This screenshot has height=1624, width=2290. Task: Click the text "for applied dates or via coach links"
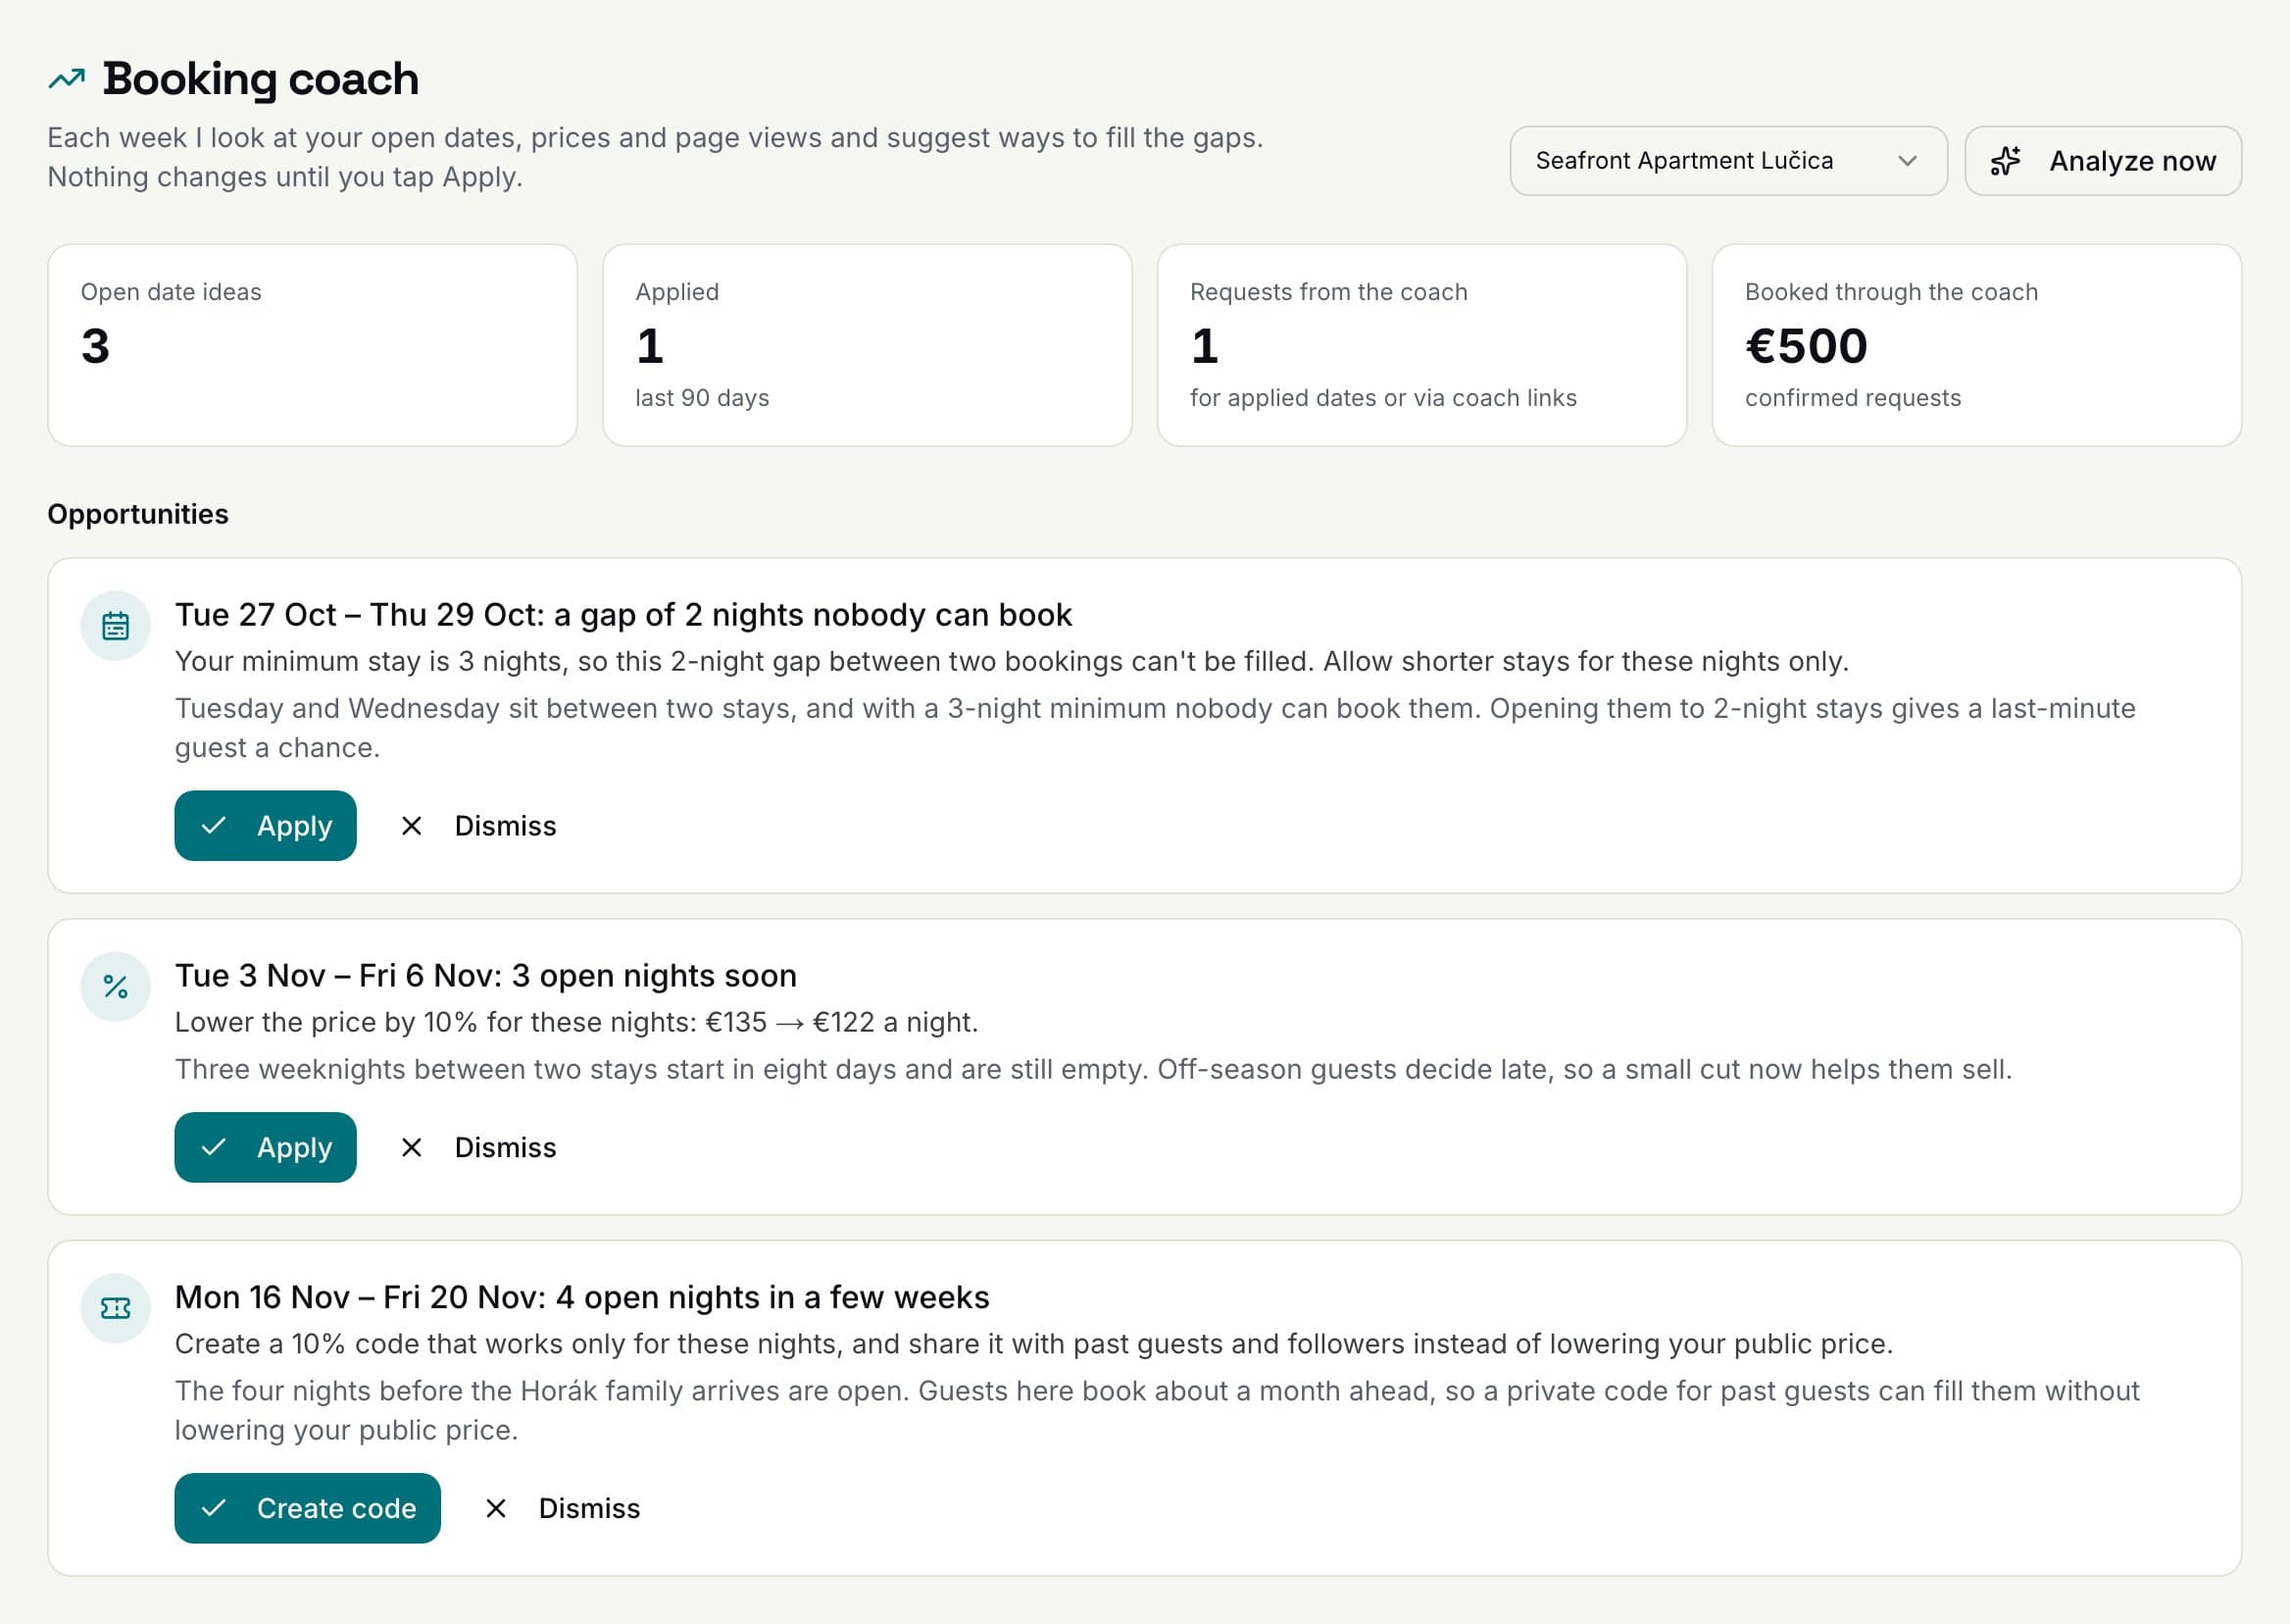coord(1383,398)
